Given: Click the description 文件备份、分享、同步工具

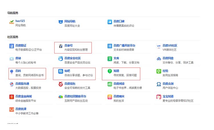Looking at the screenshot, I should point(178,63).
